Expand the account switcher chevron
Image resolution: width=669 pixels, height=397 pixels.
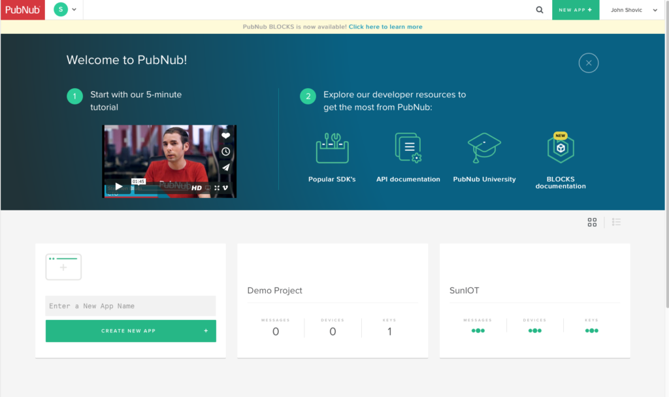tap(74, 9)
